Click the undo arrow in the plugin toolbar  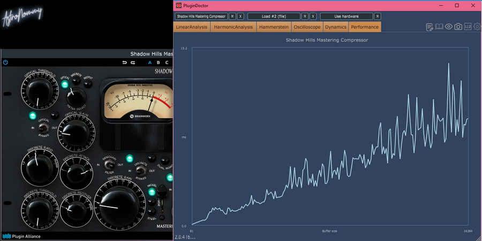tap(124, 63)
